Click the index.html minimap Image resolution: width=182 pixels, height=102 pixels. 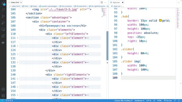[x=104, y=12]
